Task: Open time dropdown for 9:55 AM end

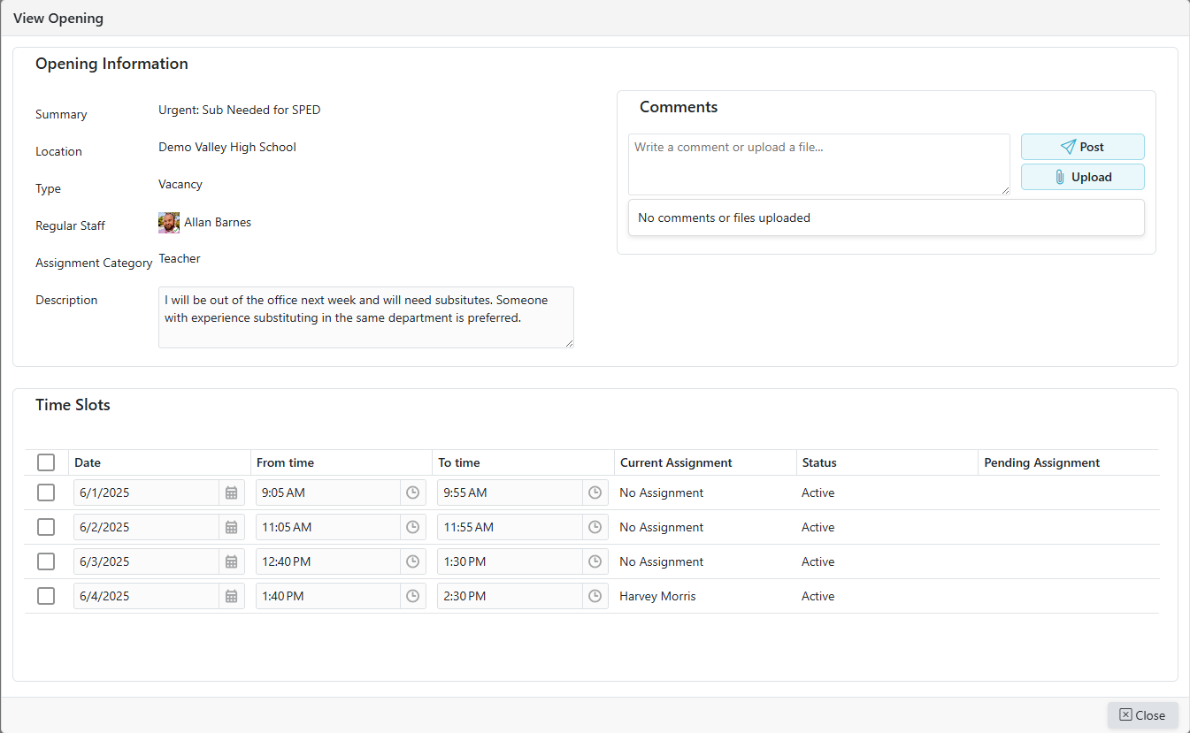Action: point(595,492)
